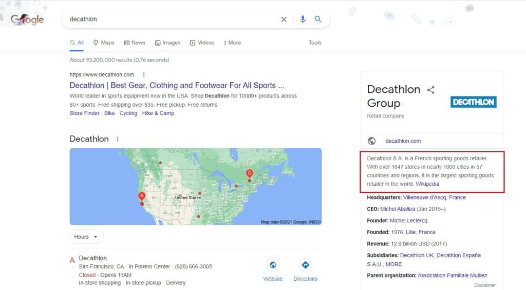Open the Images tab
This screenshot has width=526, height=290.
[x=167, y=43]
